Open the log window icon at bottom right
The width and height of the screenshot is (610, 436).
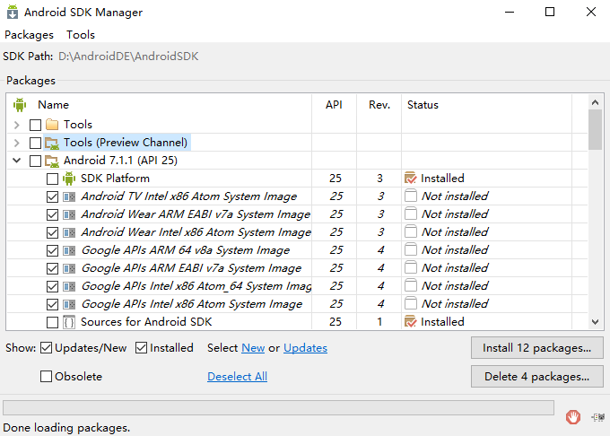pyautogui.click(x=598, y=417)
